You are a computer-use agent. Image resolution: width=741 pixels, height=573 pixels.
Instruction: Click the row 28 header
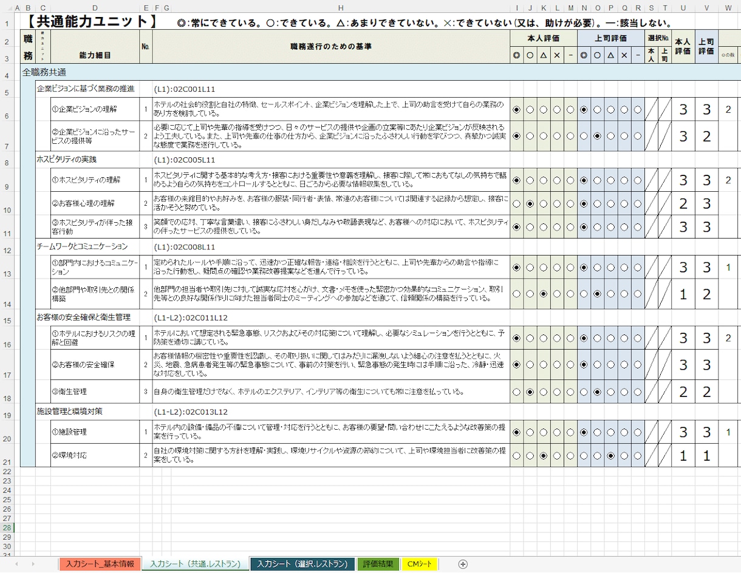(7, 528)
